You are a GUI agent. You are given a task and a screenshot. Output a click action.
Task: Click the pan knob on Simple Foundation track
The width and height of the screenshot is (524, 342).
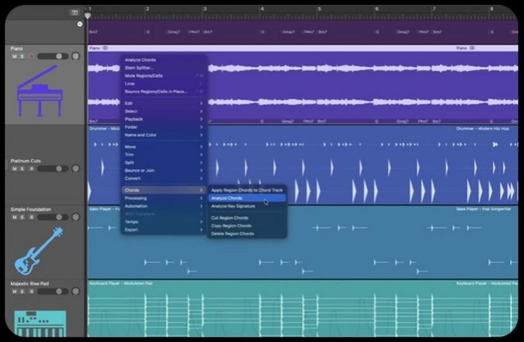(76, 217)
